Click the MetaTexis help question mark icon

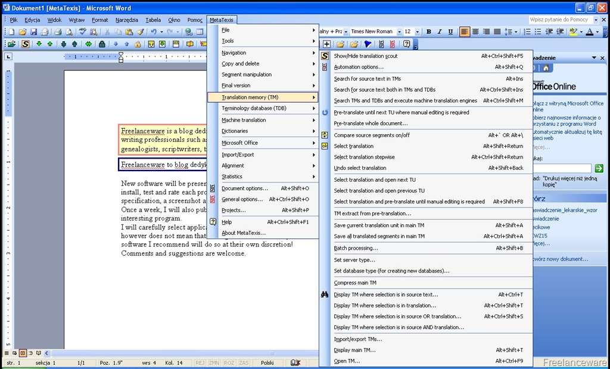406,44
